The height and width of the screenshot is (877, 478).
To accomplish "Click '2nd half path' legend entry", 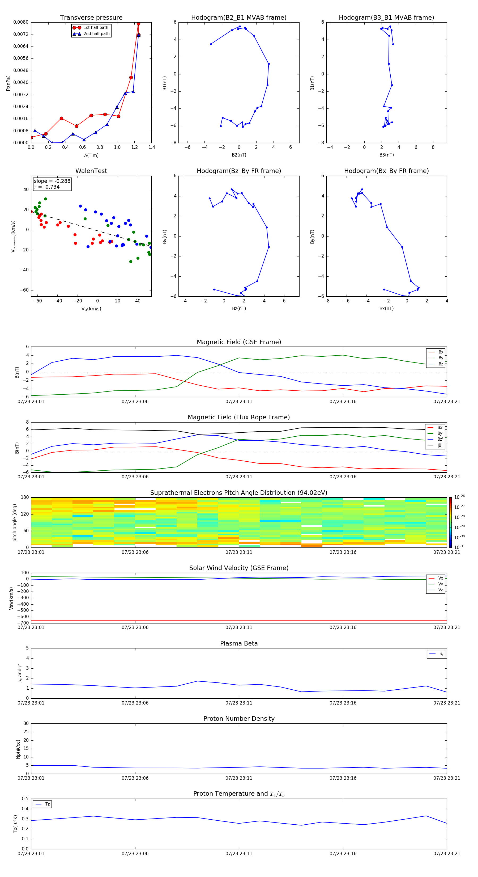I will click(x=91, y=34).
